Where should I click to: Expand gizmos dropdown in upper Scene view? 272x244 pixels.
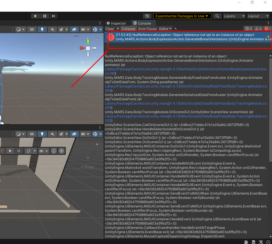(x=101, y=29)
